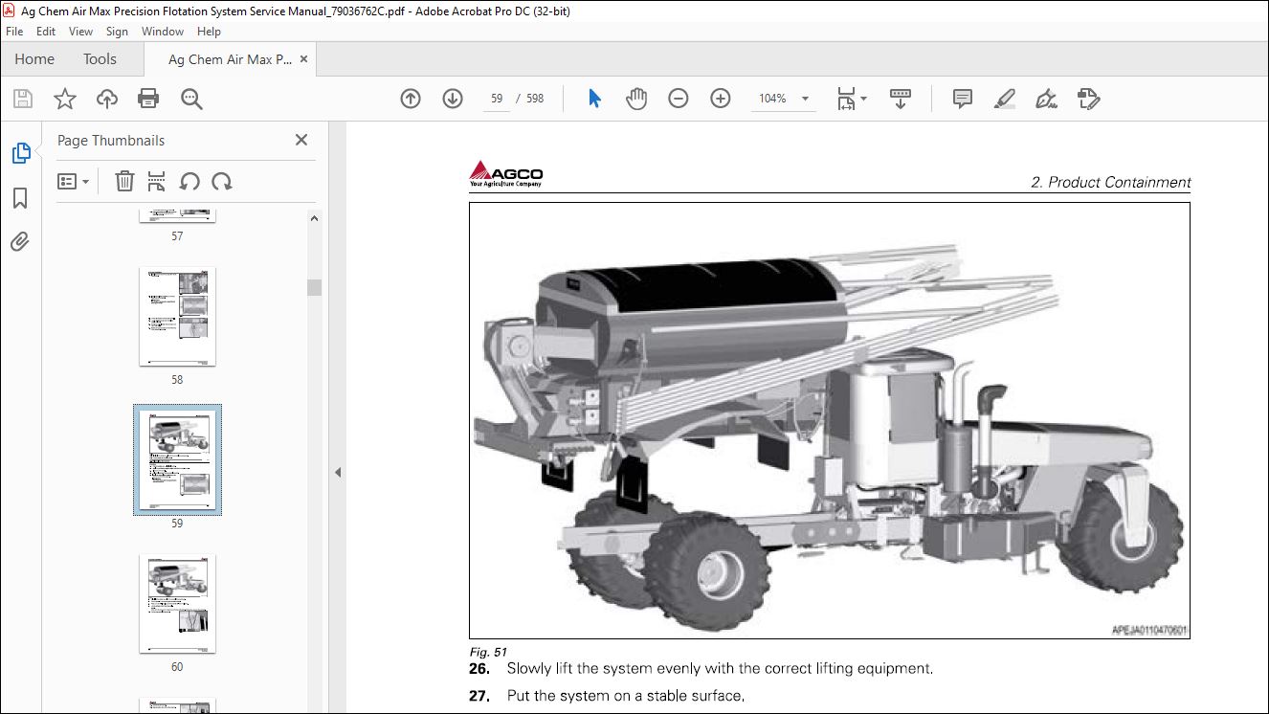Open Page Thumbnails sidebar icon

20,153
